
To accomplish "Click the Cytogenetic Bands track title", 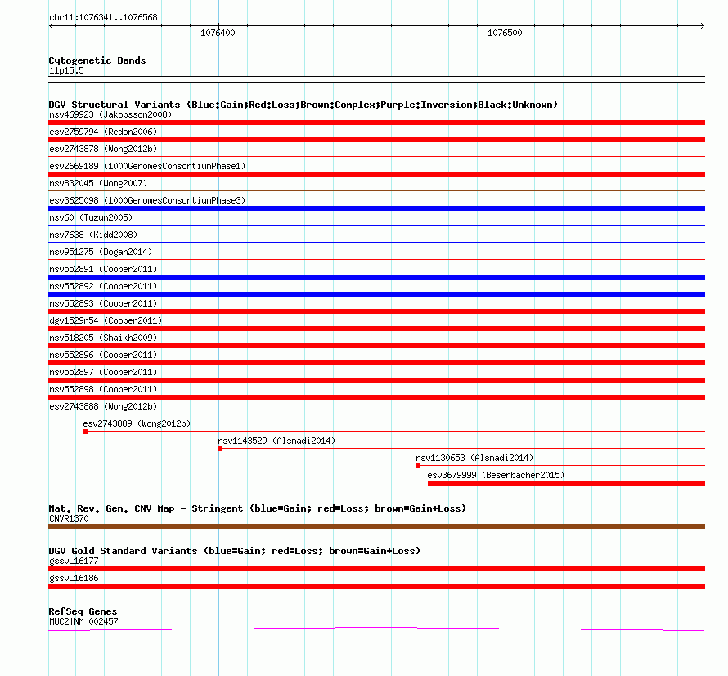I will [97, 60].
